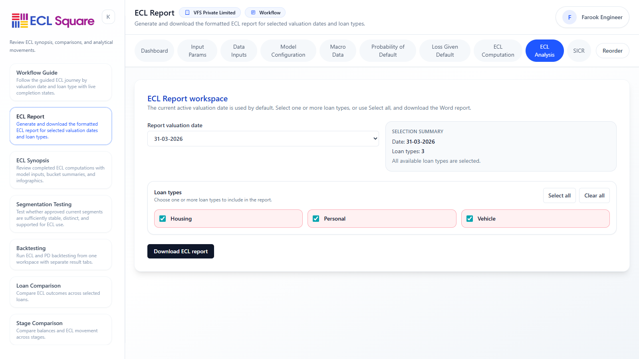Click the 'Date: 31-03-2026' summary line
639x359 pixels.
(x=413, y=142)
